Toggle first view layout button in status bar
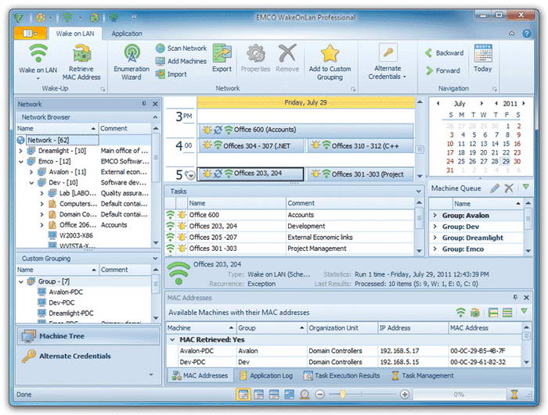The height and width of the screenshot is (415, 548). (x=243, y=395)
